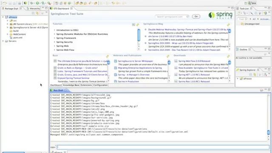Click the Tutorials list scrollbar thumb
The height and width of the screenshot is (153, 272).
(139, 35)
